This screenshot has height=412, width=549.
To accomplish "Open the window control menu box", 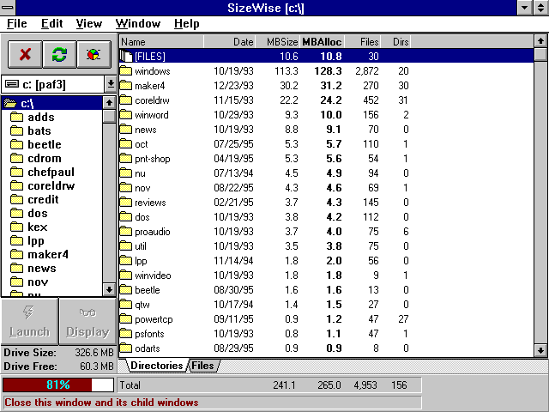I will tap(9, 8).
